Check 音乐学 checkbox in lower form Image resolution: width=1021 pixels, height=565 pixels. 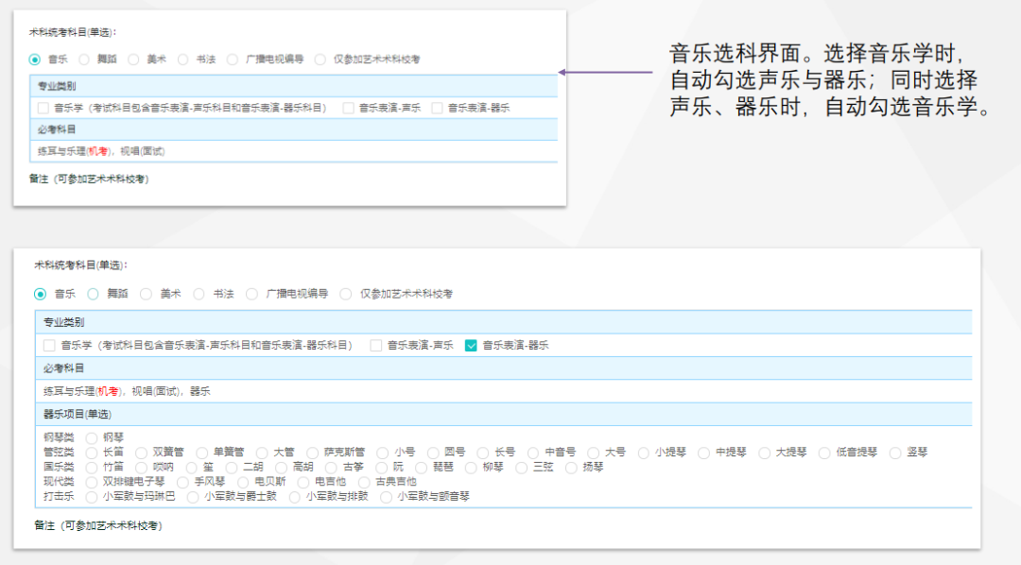(49, 345)
